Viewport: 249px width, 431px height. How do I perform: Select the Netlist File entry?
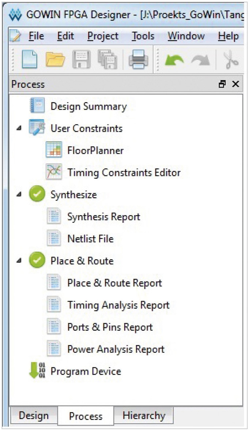[x=90, y=239]
